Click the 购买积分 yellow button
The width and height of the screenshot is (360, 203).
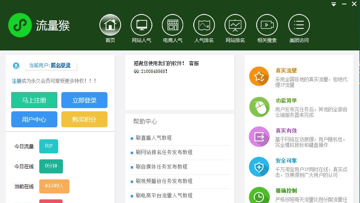click(84, 119)
